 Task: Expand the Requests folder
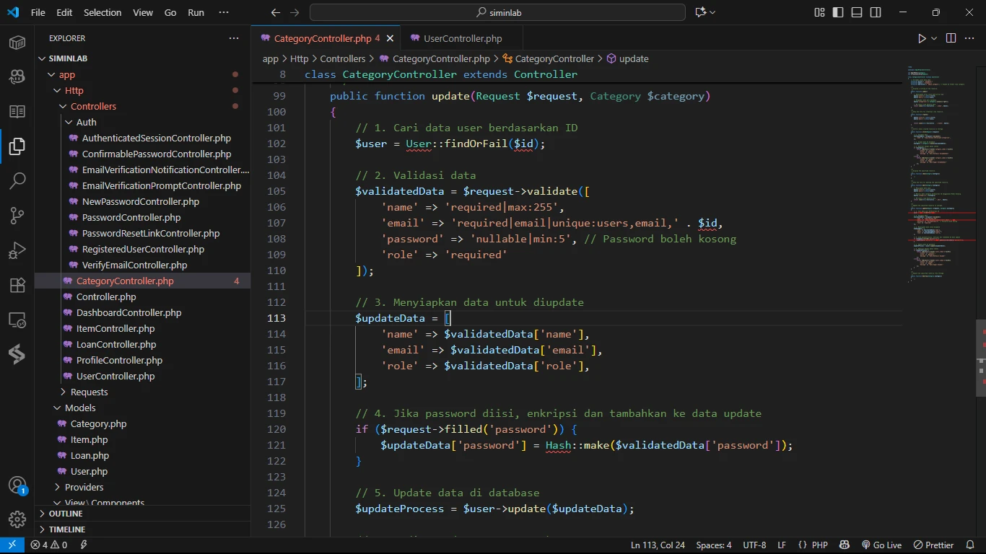(x=89, y=392)
